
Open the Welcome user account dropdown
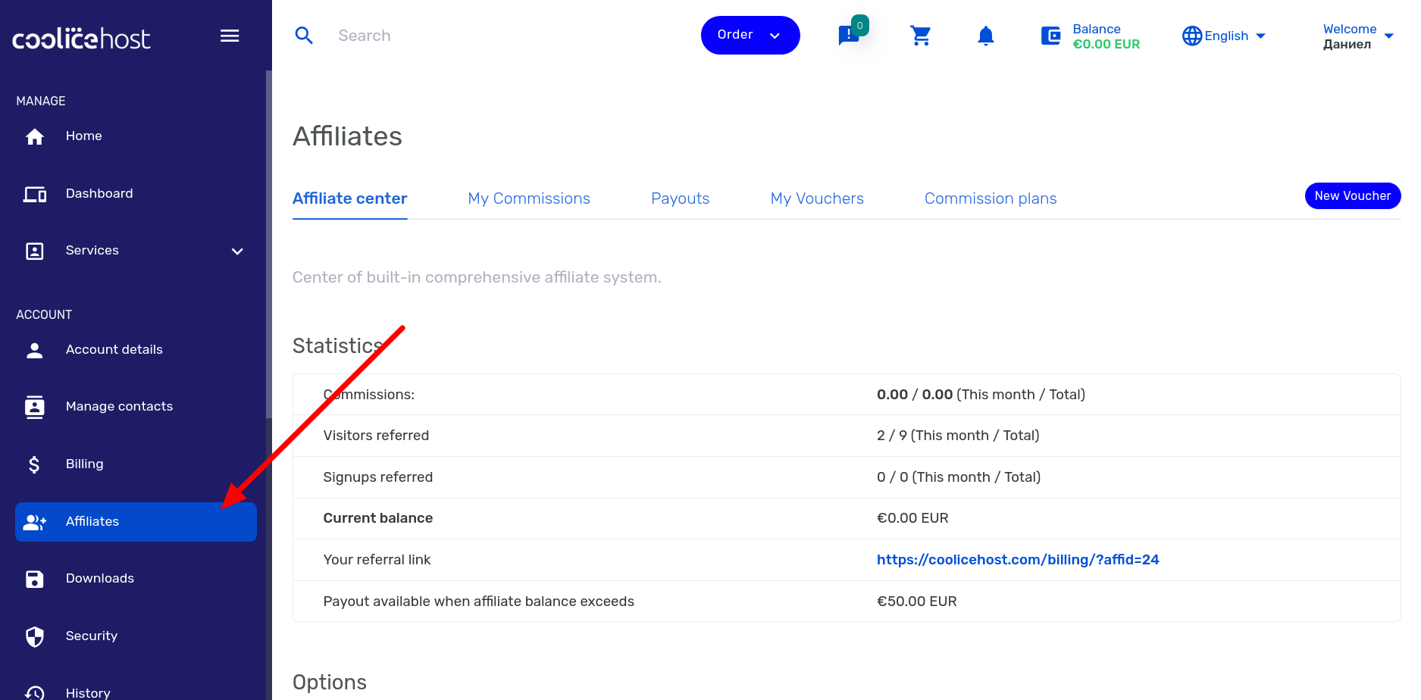[1358, 36]
